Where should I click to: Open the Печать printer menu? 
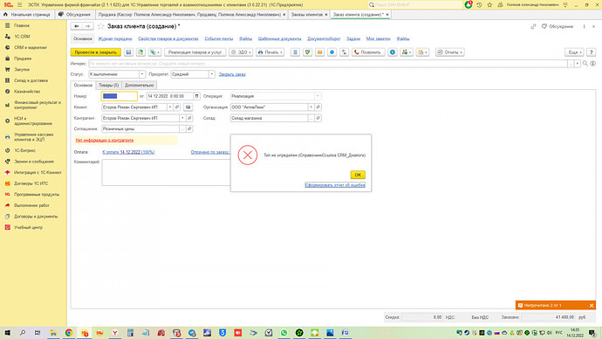click(x=270, y=52)
